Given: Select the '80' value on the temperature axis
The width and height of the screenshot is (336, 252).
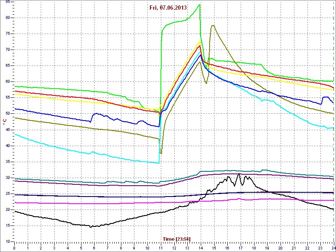Looking at the screenshot, I should pos(7,18).
